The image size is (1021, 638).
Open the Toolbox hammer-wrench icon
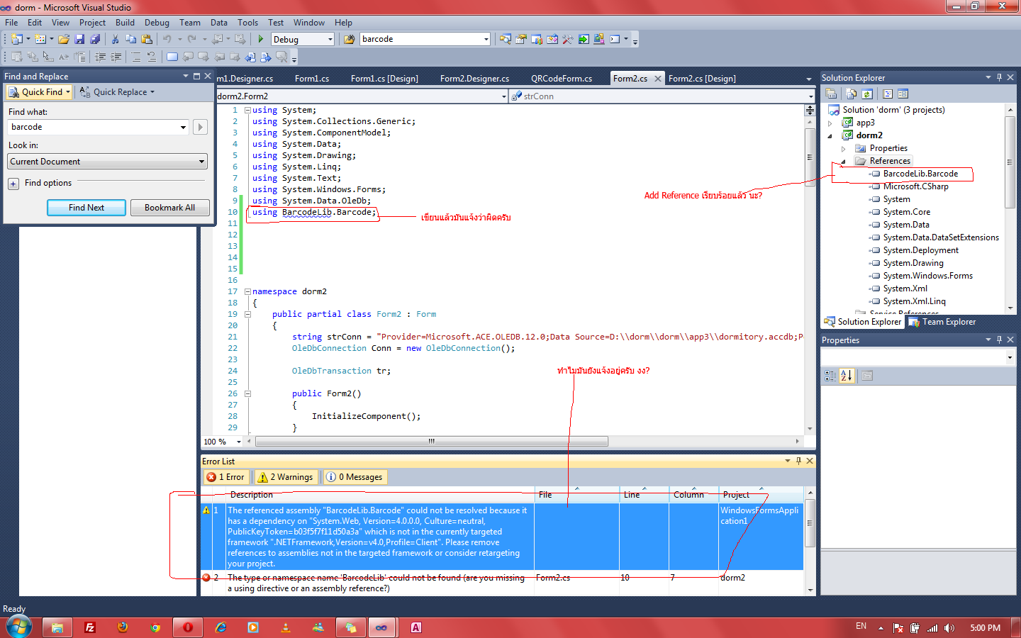[568, 39]
